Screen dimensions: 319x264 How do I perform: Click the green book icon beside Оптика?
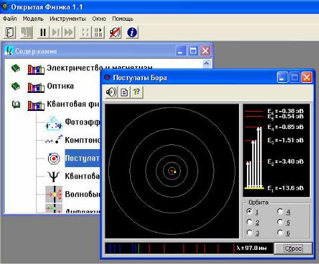coord(15,86)
